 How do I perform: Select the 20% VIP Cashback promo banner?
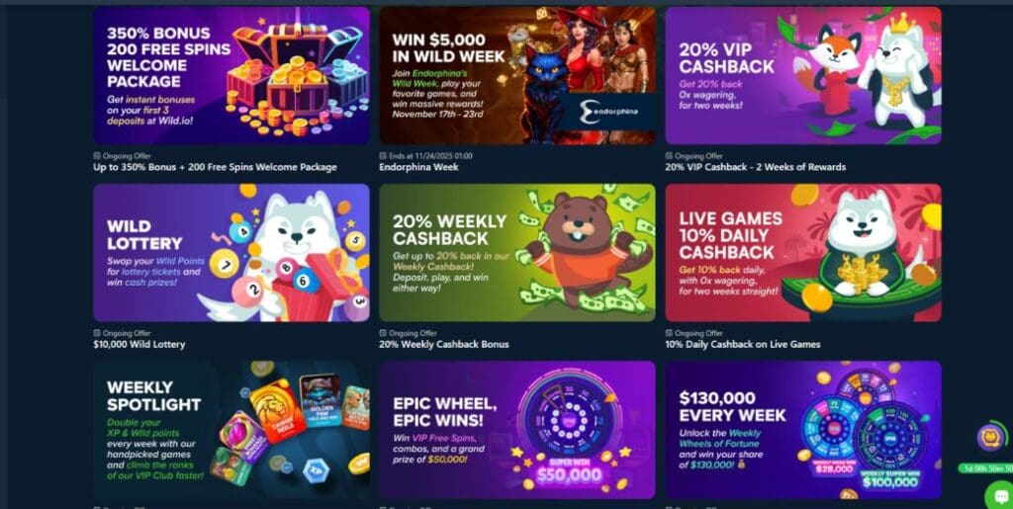(803, 75)
